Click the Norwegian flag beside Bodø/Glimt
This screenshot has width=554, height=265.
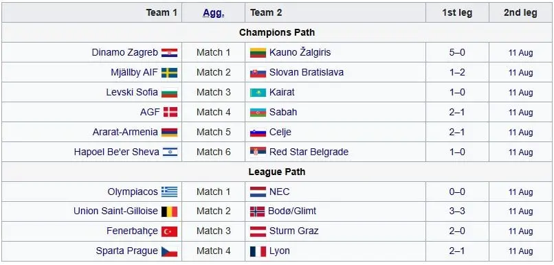click(x=257, y=211)
